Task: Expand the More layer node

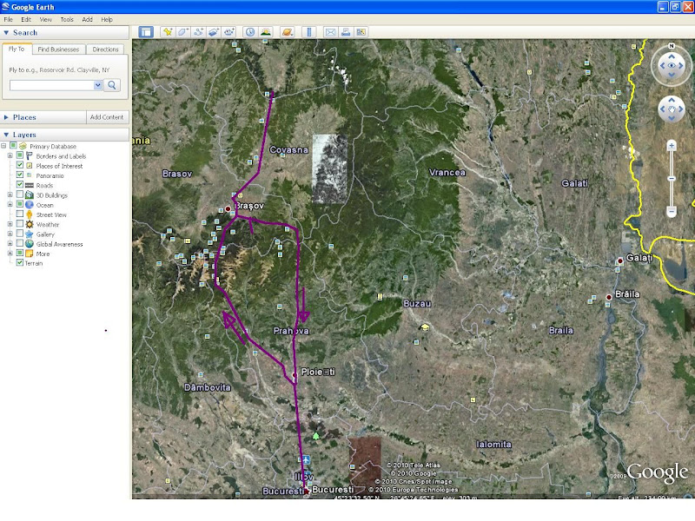Action: pyautogui.click(x=10, y=253)
